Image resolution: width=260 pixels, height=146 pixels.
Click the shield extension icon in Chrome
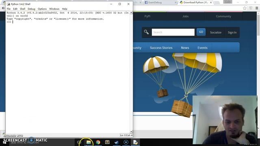(x=251, y=8)
